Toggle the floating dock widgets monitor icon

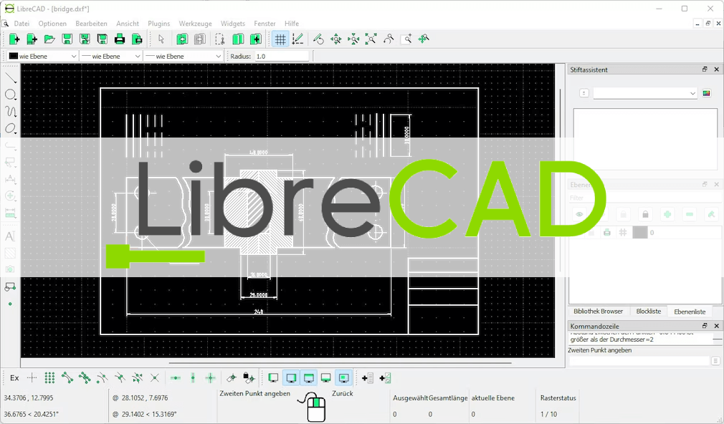tap(343, 378)
